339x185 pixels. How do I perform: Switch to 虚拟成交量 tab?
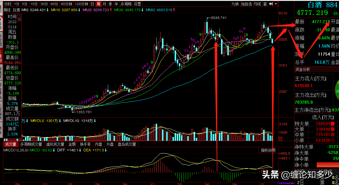(x=55, y=144)
